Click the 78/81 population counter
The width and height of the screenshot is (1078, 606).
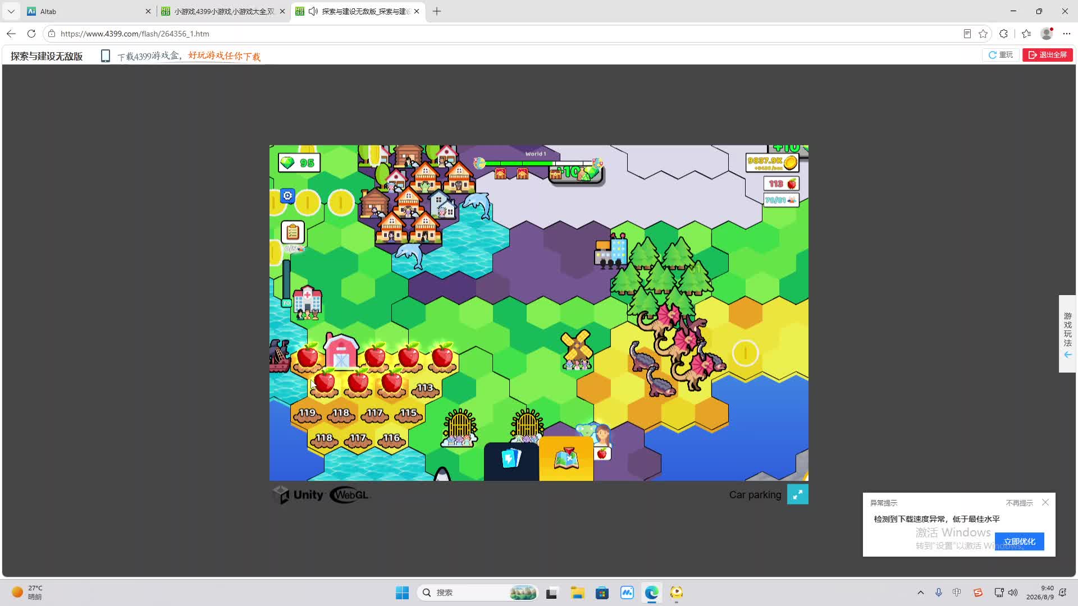click(x=781, y=200)
